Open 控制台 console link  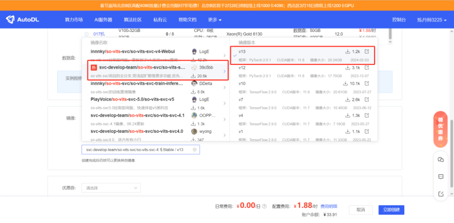click(399, 20)
